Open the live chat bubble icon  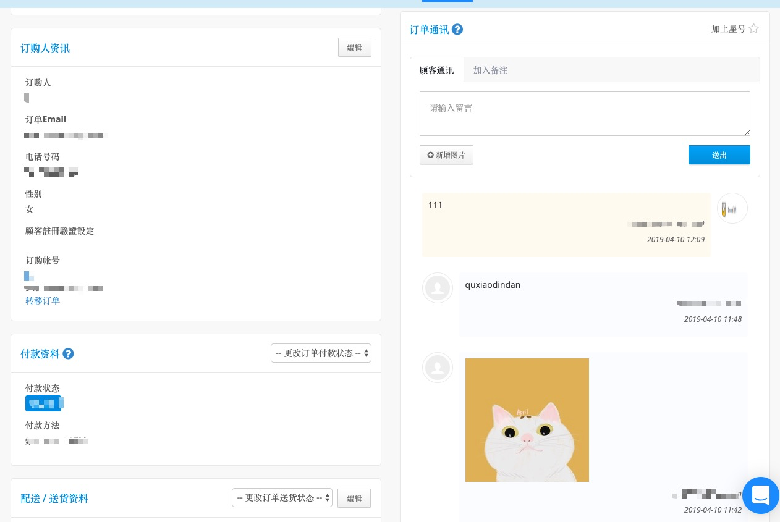click(761, 495)
